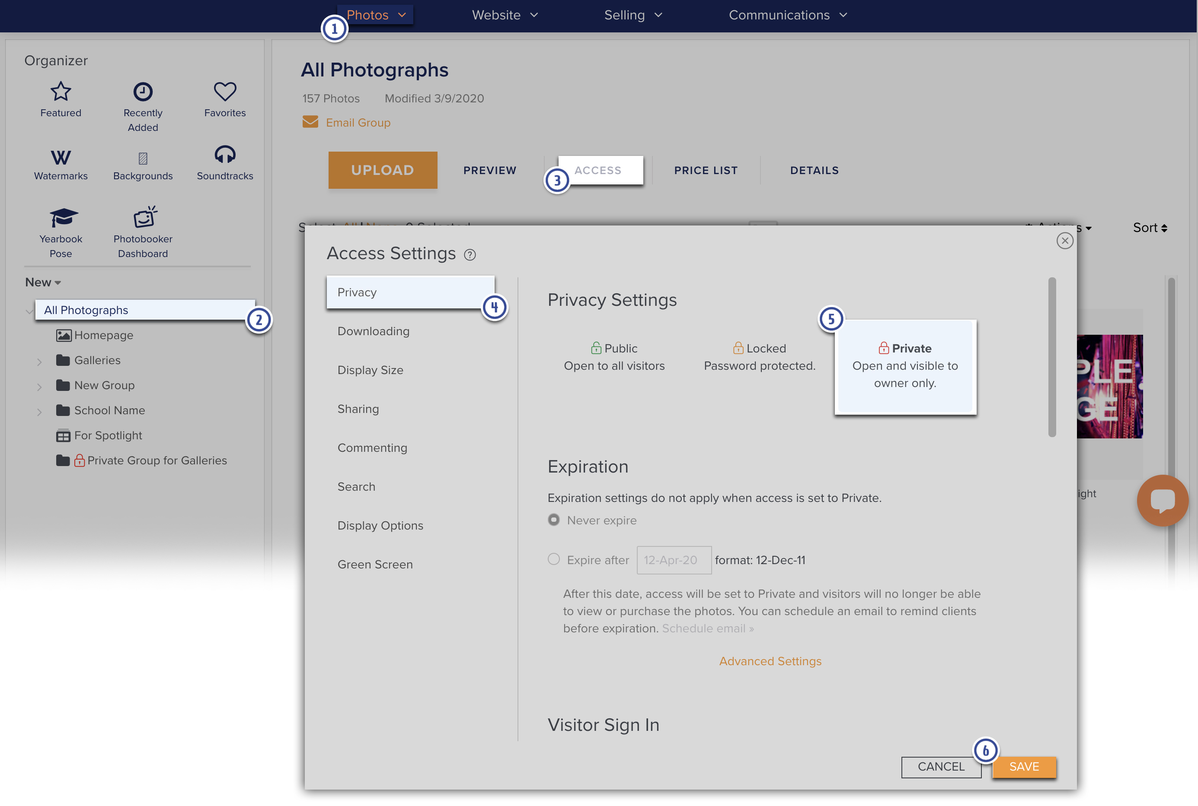Select the Public privacy option
This screenshot has width=1198, height=806.
click(614, 357)
